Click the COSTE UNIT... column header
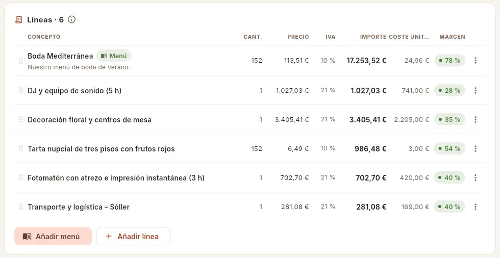The height and width of the screenshot is (258, 500). (409, 37)
